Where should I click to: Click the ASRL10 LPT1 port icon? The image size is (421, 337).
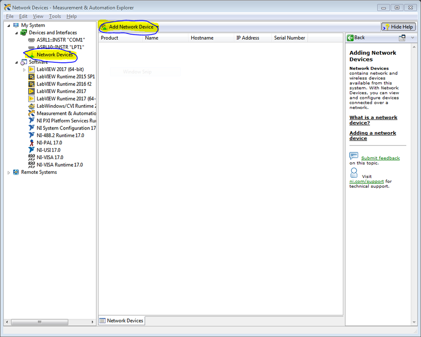(32, 48)
